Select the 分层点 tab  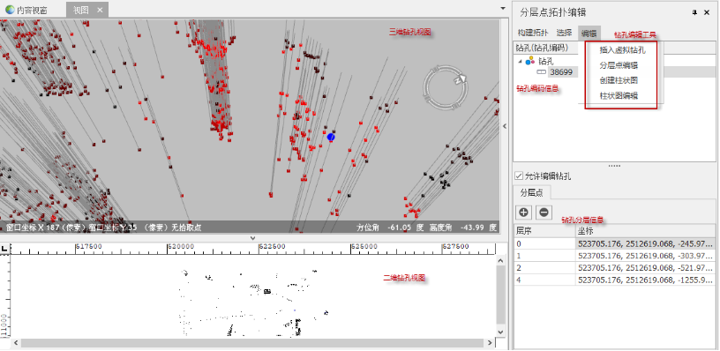(531, 193)
